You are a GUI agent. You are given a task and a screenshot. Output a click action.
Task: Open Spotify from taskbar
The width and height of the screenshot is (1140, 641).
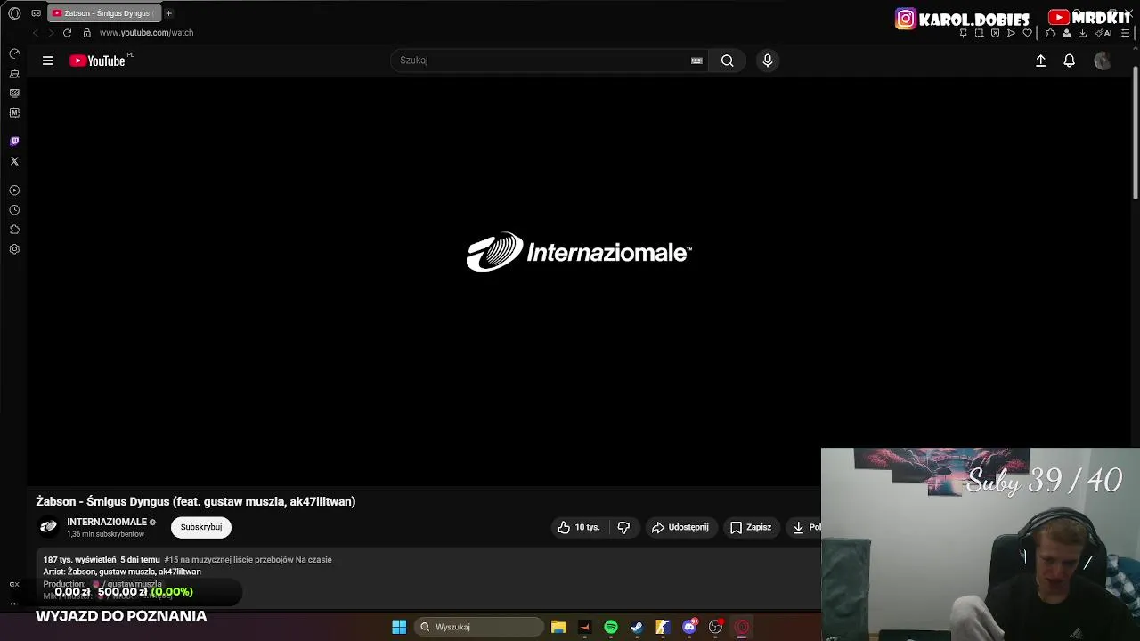[611, 627]
